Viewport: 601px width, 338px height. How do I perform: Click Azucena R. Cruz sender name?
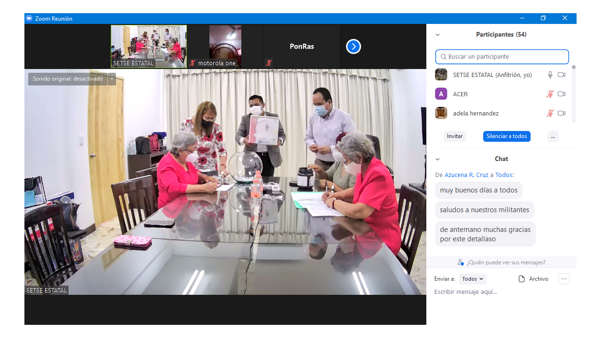[466, 175]
